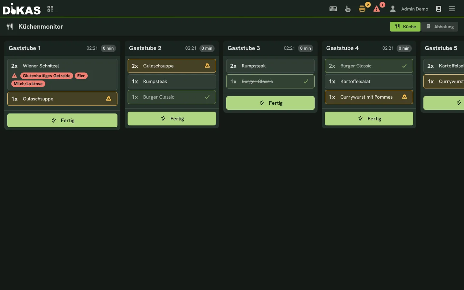The height and width of the screenshot is (290, 464).
Task: Click the Glutenhaltiges Getreide allergen tag
Action: [47, 76]
